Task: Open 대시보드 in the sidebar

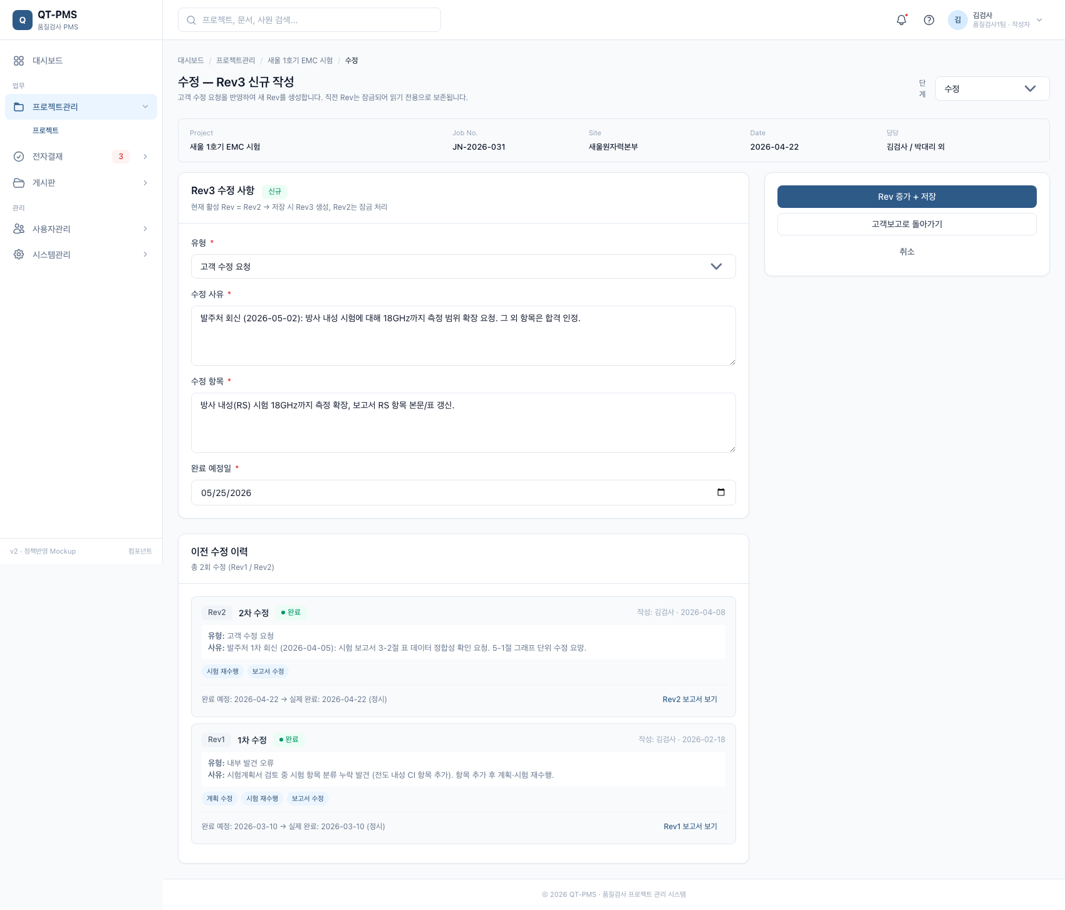Action: (x=81, y=61)
